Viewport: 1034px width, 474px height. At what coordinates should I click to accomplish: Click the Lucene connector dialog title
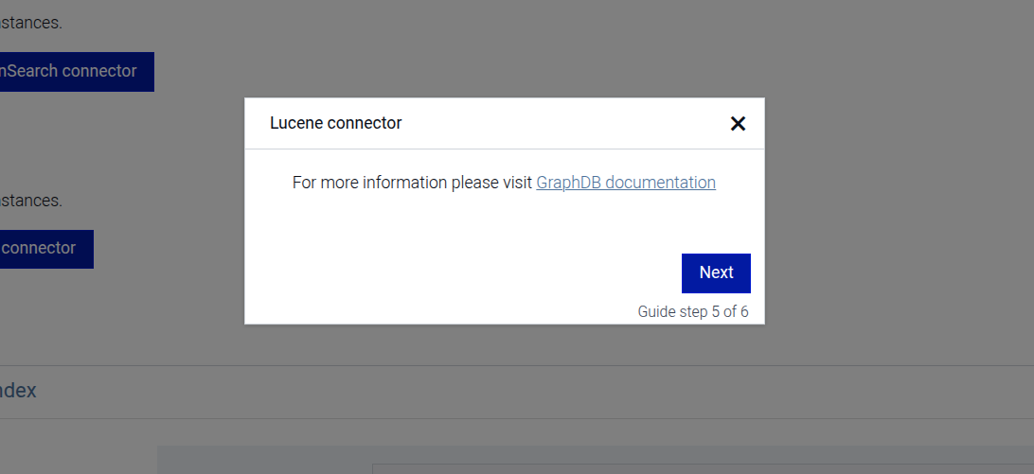(336, 123)
